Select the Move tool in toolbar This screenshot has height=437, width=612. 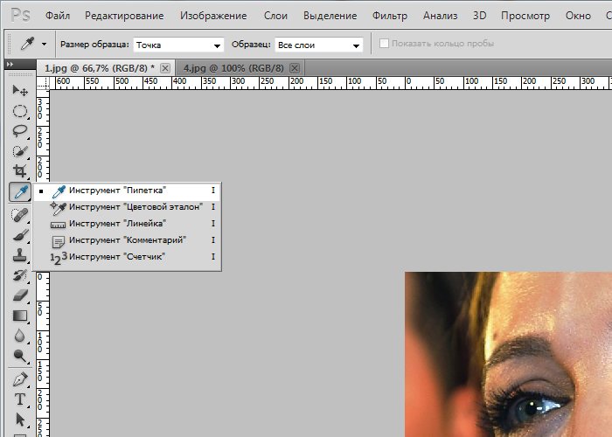point(19,91)
